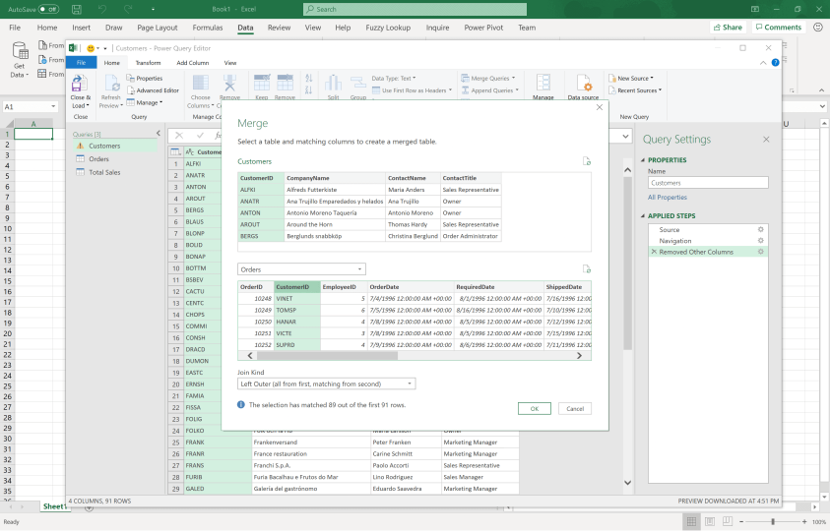The width and height of the screenshot is (830, 531).
Task: Click the Keep Rows icon
Action: pos(262,84)
